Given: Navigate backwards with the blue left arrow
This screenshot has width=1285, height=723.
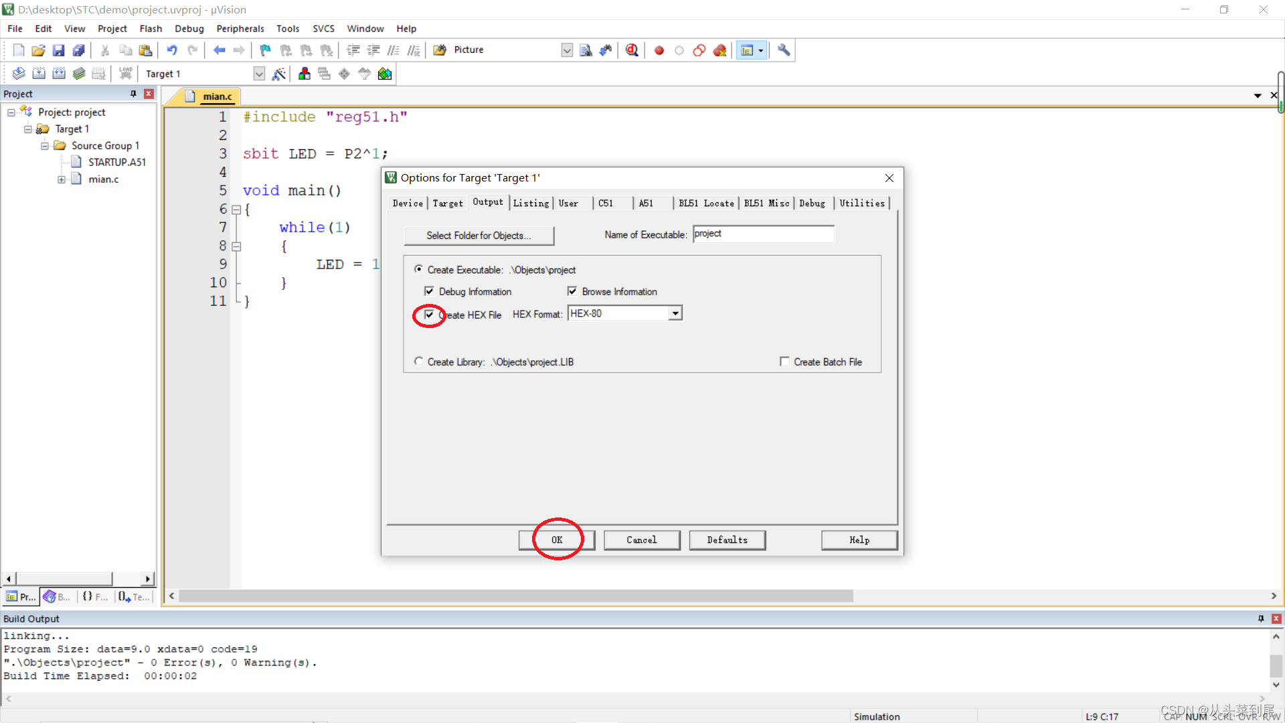Looking at the screenshot, I should (x=219, y=50).
